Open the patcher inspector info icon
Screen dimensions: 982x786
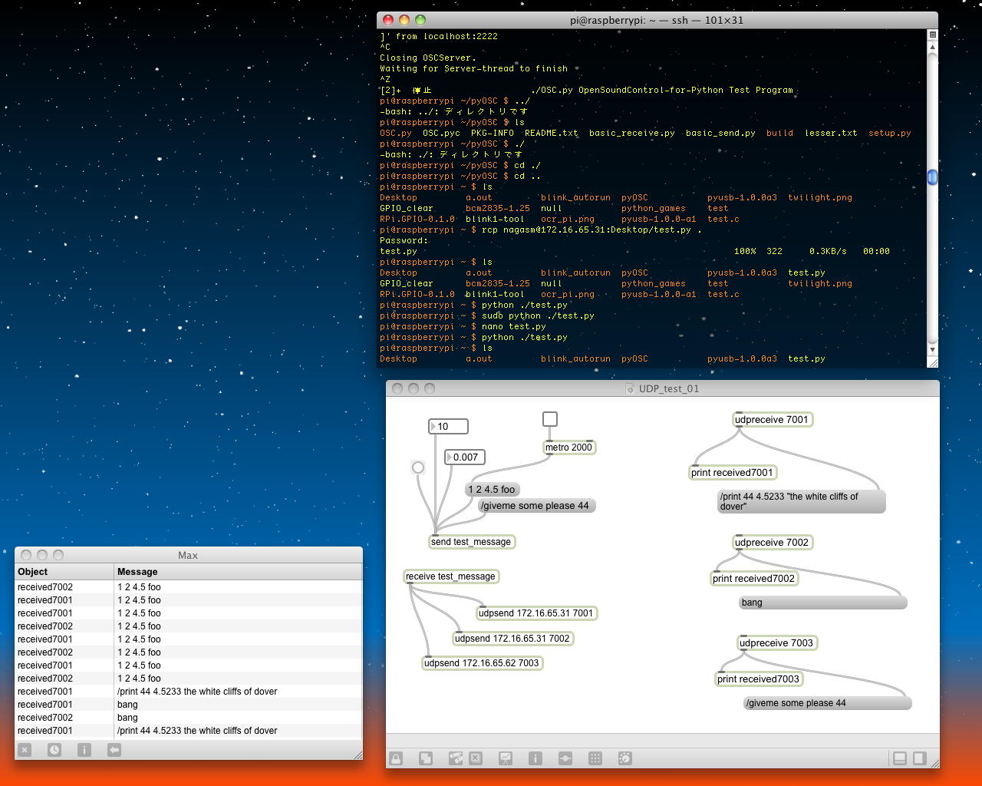pyautogui.click(x=535, y=758)
